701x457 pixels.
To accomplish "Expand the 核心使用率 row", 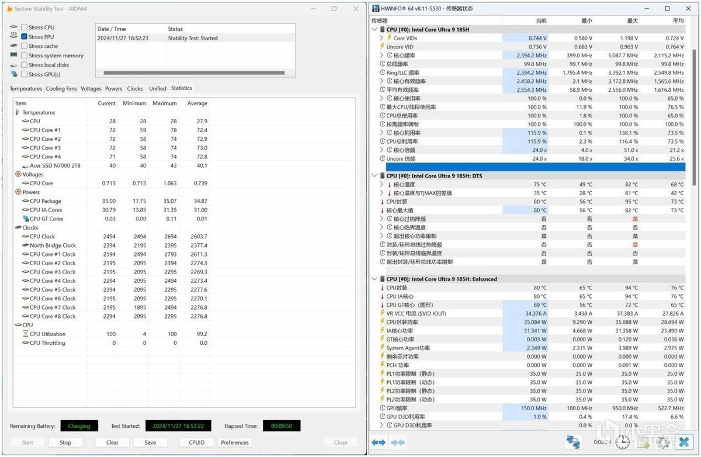I will point(382,98).
